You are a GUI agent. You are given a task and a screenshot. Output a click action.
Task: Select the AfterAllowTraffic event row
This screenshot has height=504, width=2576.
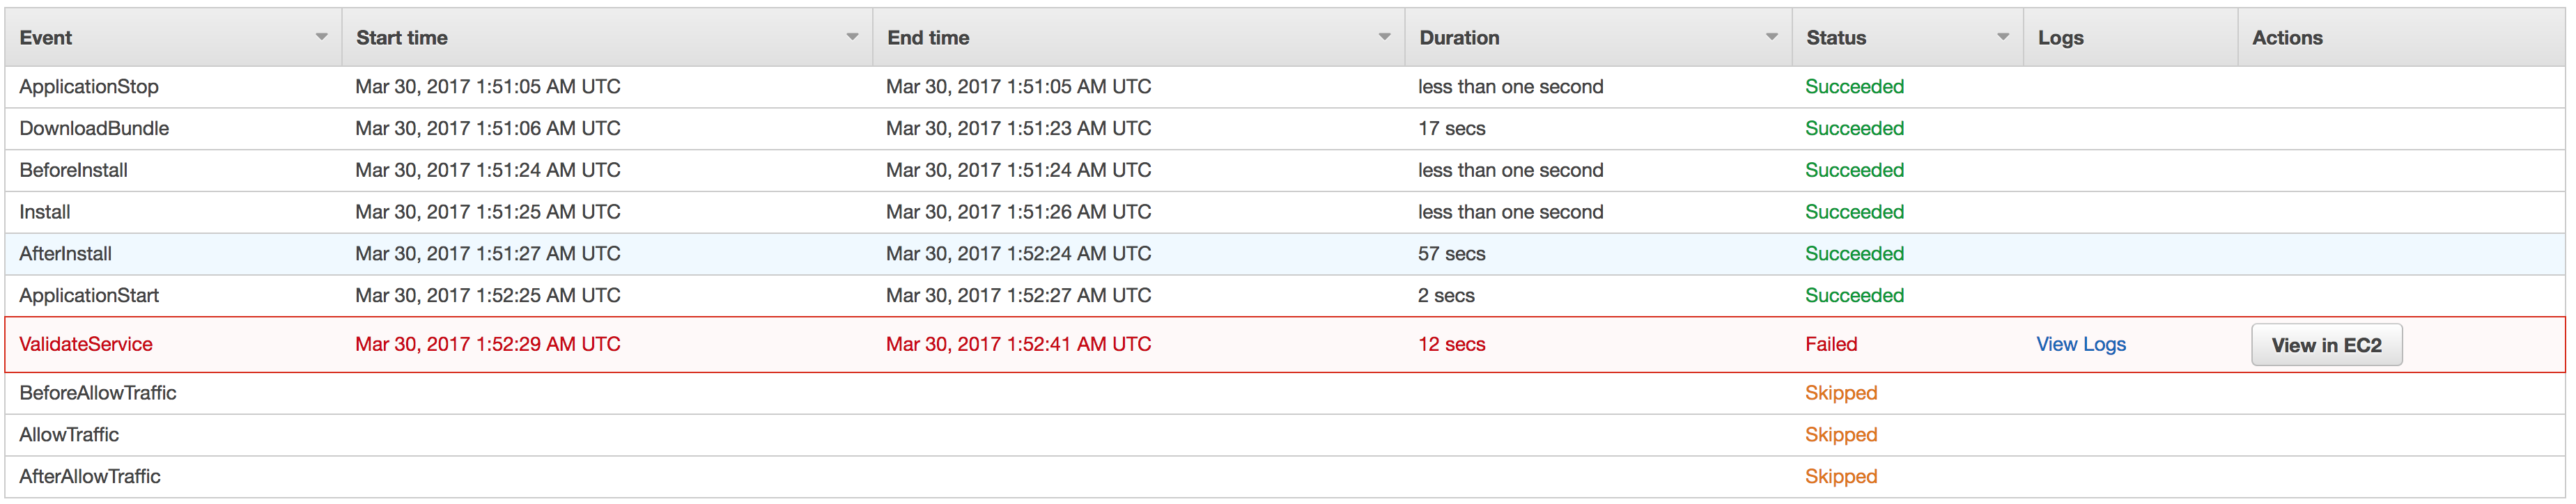click(1285, 477)
